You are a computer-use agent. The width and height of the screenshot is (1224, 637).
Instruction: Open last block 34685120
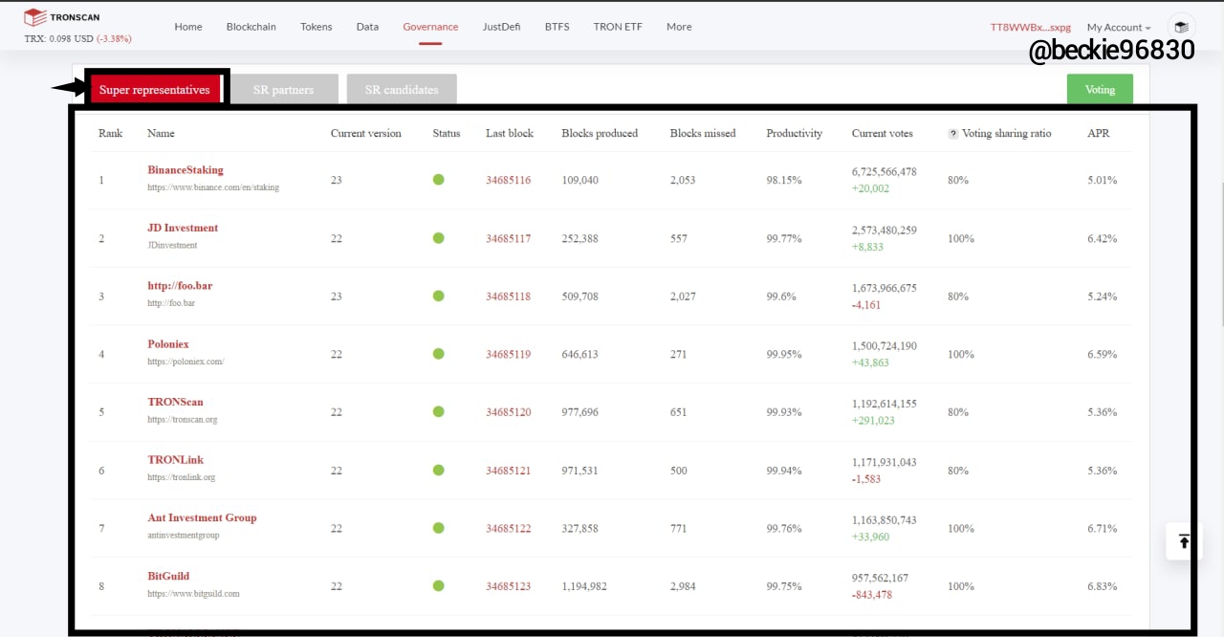508,412
